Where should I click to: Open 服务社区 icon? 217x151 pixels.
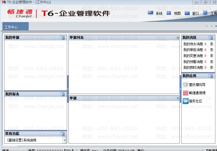tap(185, 101)
